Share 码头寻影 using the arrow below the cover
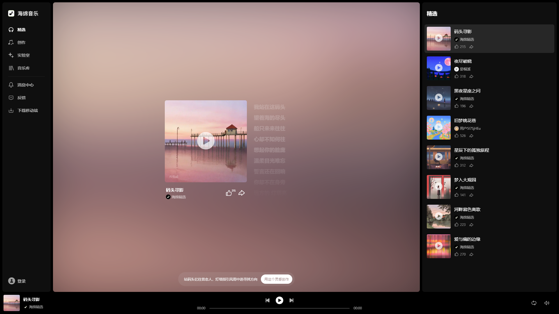Image resolution: width=559 pixels, height=314 pixels. coord(241,193)
